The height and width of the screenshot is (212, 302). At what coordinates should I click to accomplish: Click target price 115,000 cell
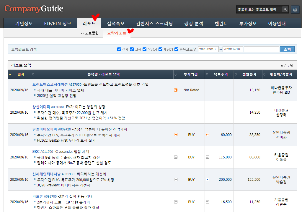[x=225, y=157]
